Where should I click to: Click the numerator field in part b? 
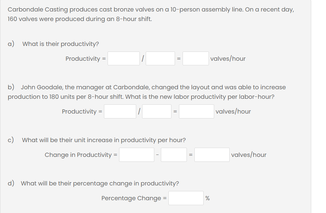coord(120,111)
